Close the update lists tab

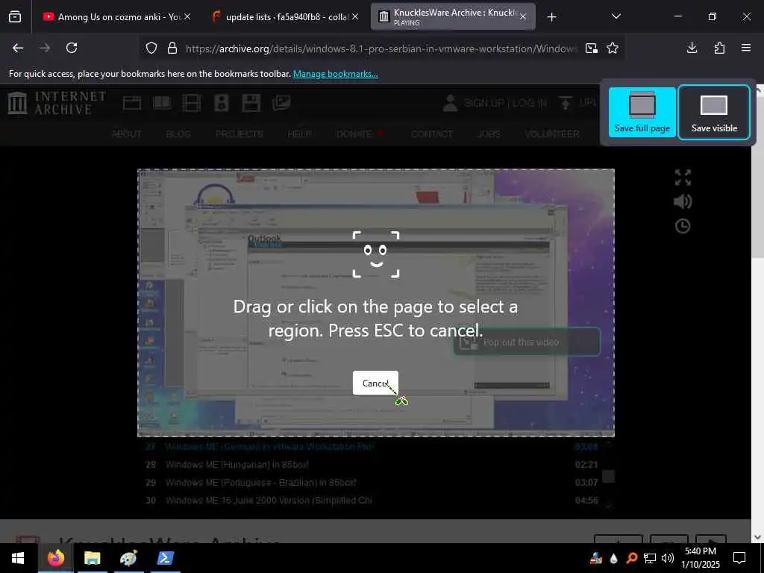point(355,17)
